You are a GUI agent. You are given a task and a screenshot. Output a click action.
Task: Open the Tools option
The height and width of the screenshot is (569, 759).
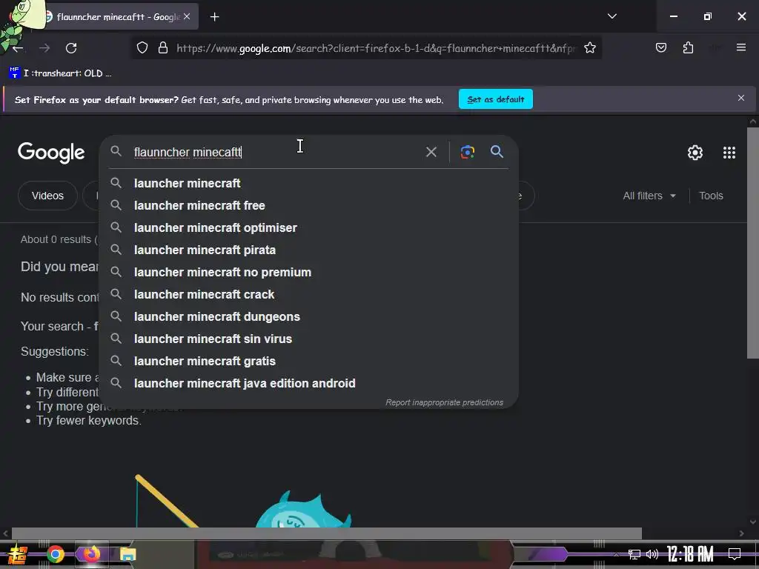(x=711, y=196)
